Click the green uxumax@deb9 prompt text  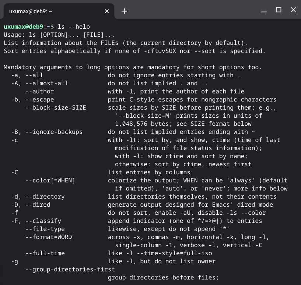click(x=24, y=26)
